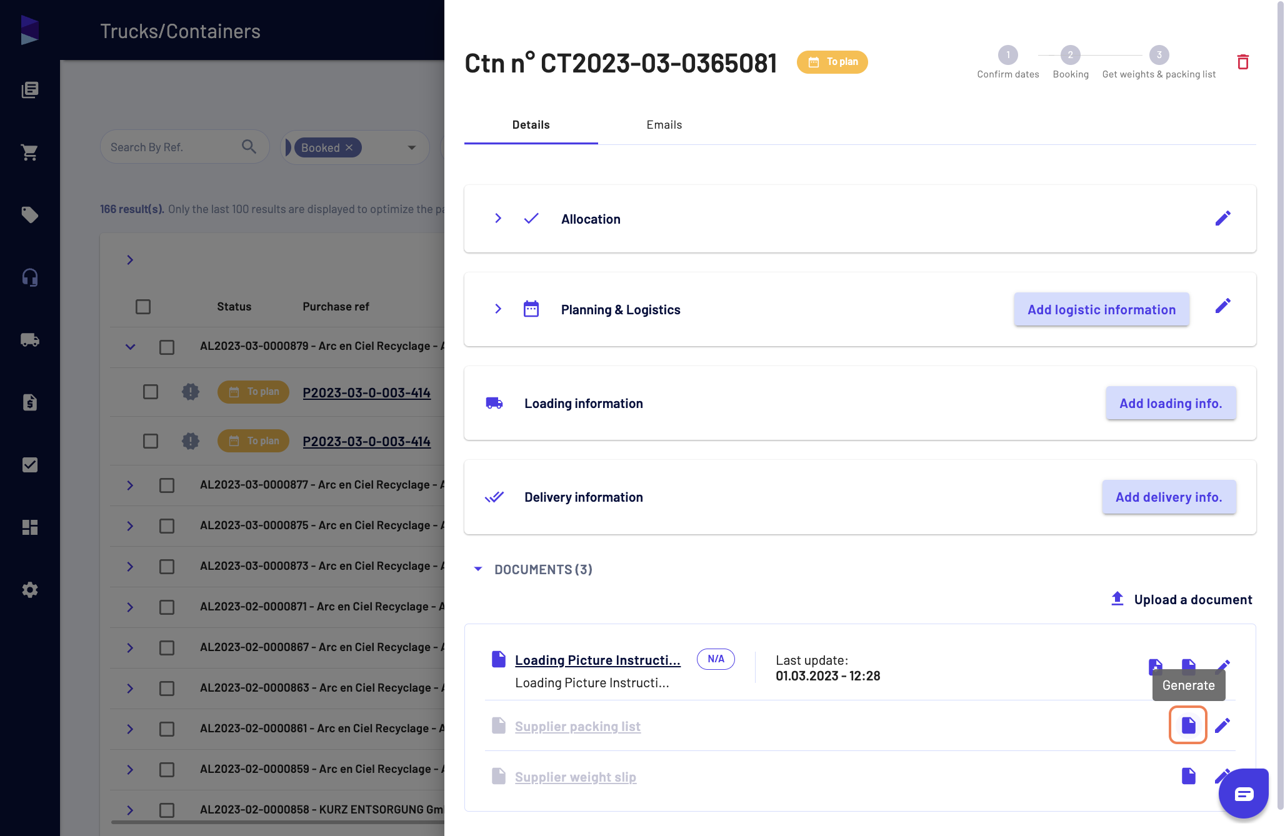The image size is (1285, 836).
Task: Check the box for AL2023-02-0000871 row
Action: pyautogui.click(x=167, y=607)
